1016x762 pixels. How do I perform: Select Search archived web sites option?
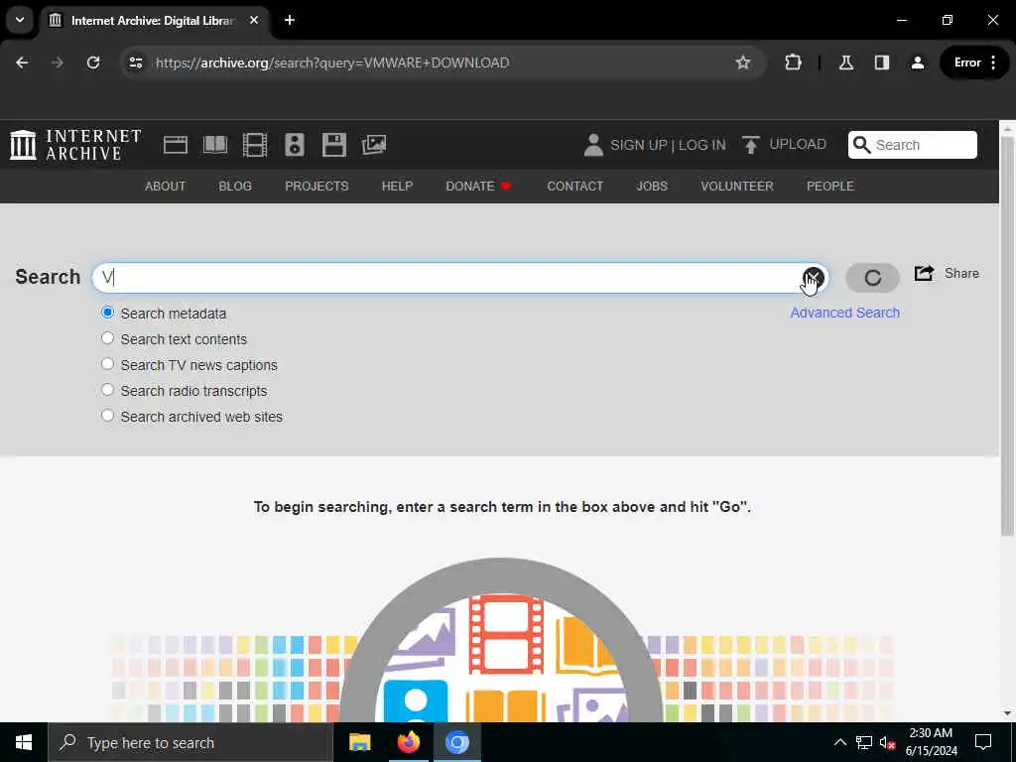coord(107,416)
